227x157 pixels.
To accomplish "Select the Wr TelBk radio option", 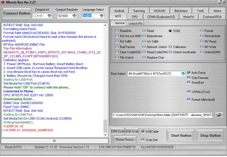I will (x=144, y=42).
